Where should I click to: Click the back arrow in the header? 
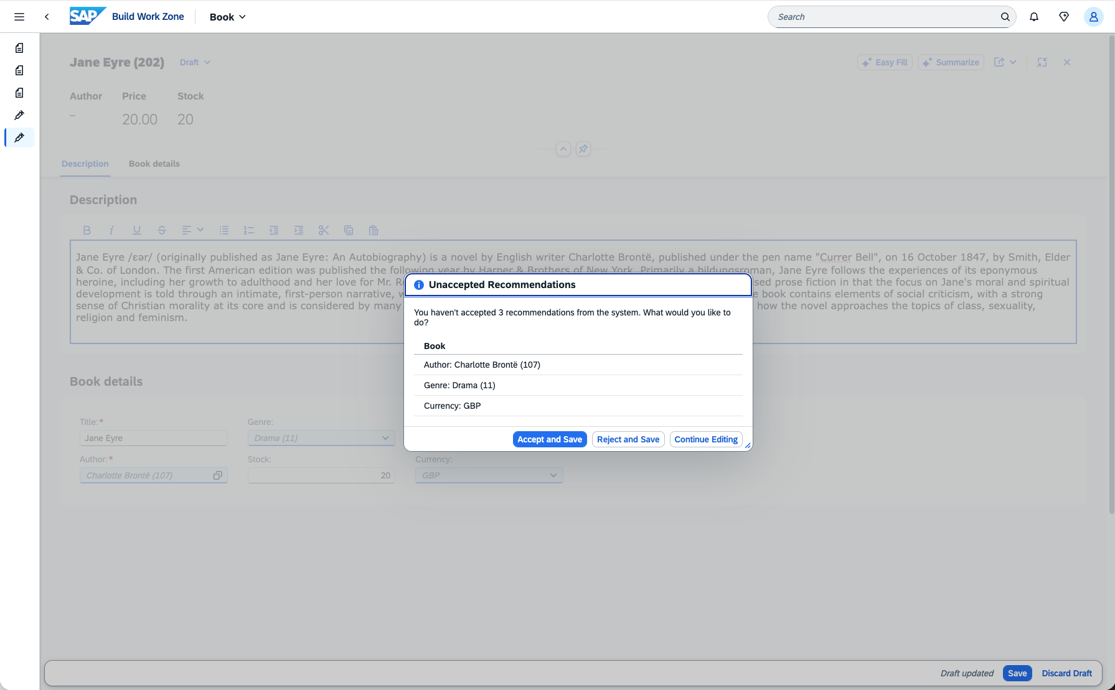click(47, 17)
